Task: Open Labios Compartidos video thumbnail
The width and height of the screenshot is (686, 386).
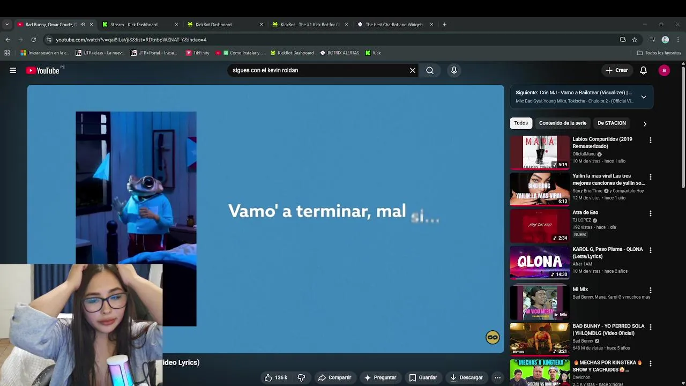Action: point(540,152)
